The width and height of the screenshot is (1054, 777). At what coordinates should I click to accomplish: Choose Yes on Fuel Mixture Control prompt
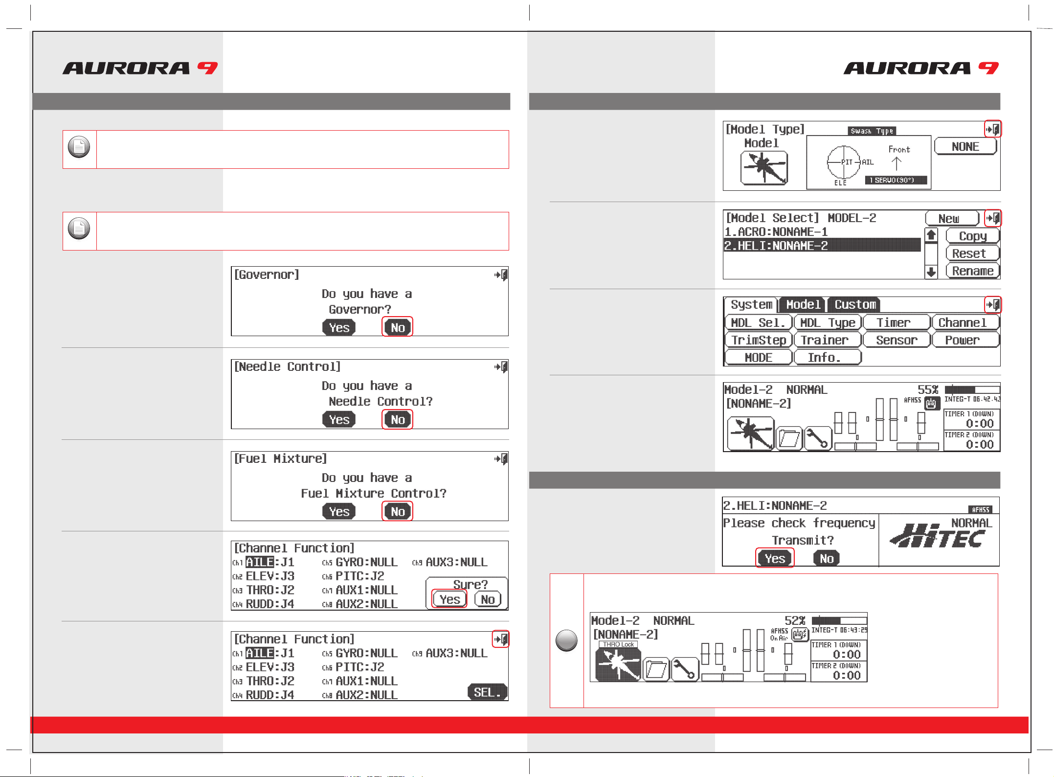click(339, 511)
